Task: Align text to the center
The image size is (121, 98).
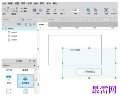Action: [x=106, y=19]
